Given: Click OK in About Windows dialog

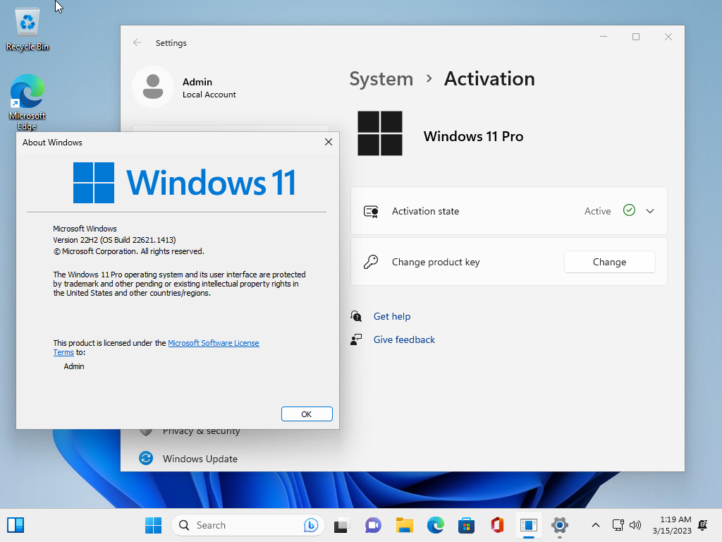Looking at the screenshot, I should point(307,414).
